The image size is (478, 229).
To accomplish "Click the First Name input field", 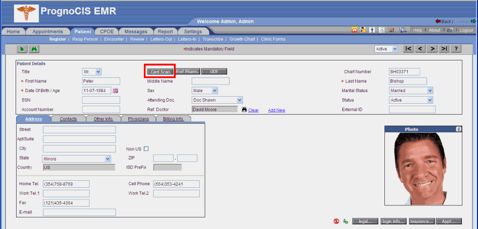I will pyautogui.click(x=101, y=81).
